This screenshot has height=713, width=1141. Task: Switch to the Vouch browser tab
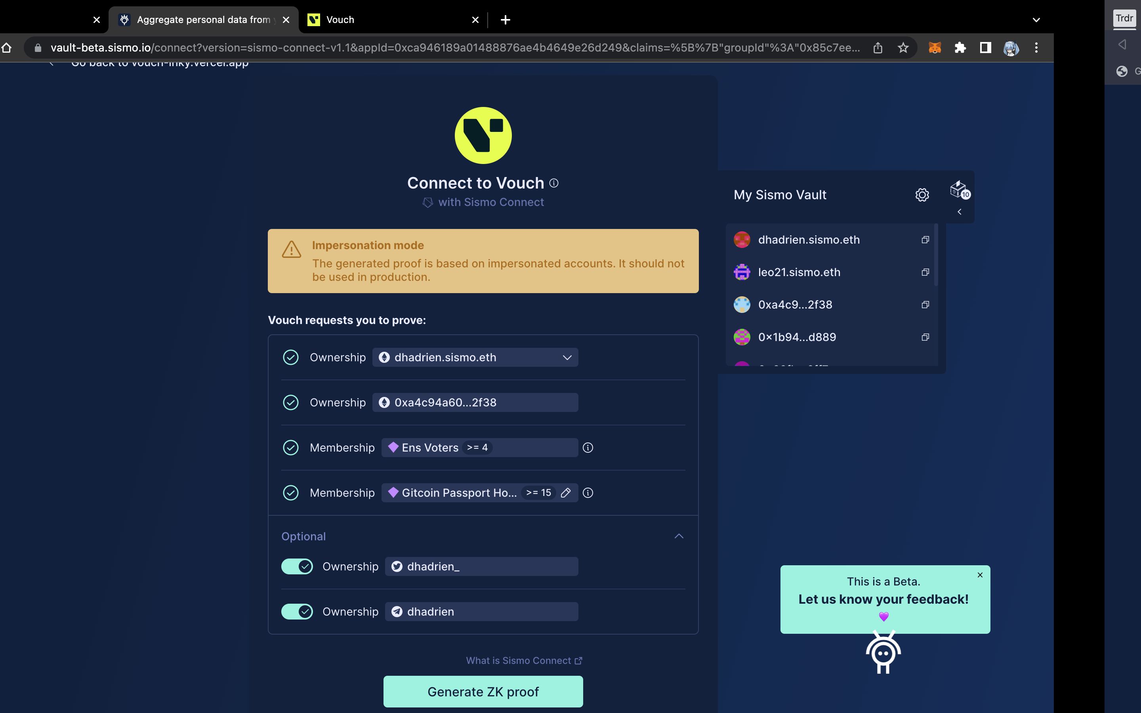tap(393, 19)
